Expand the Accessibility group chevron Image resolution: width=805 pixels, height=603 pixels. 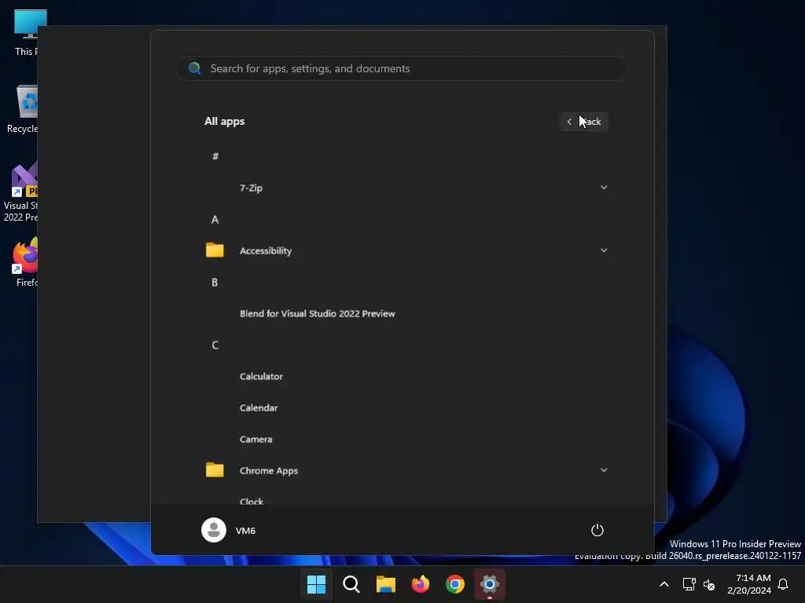604,250
